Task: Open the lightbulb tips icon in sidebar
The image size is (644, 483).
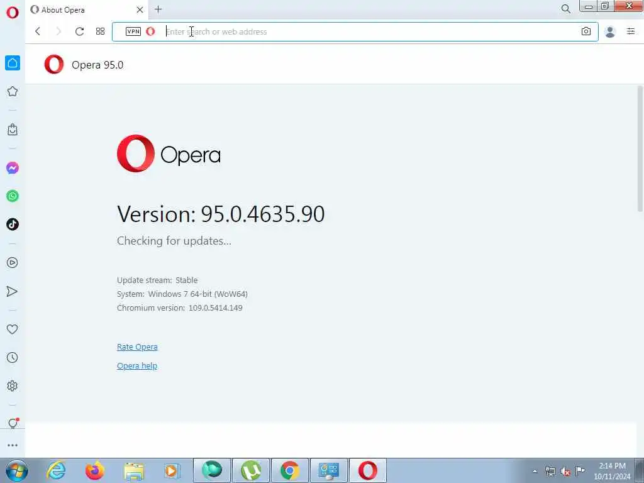Action: (13, 423)
